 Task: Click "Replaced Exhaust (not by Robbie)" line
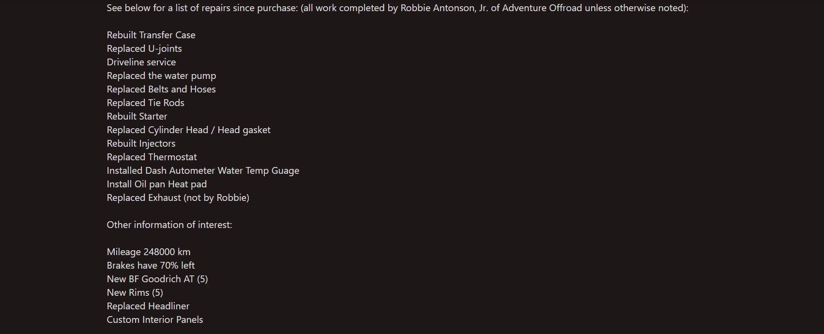[178, 197]
